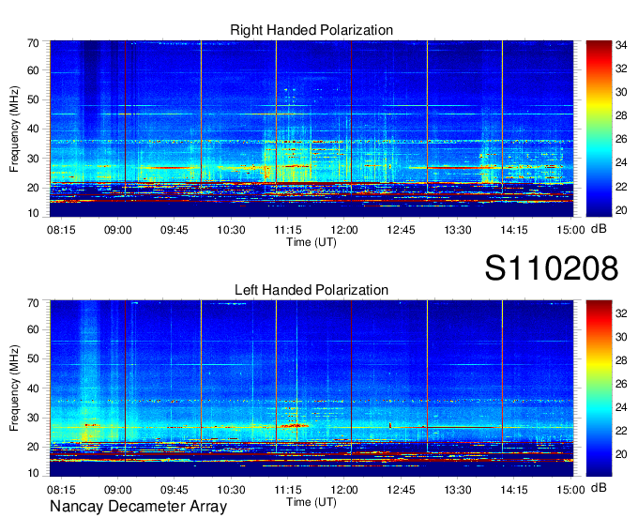Click 'Time (UT)' label under Left Handed plot
This screenshot has height=518, width=638.
tap(311, 502)
